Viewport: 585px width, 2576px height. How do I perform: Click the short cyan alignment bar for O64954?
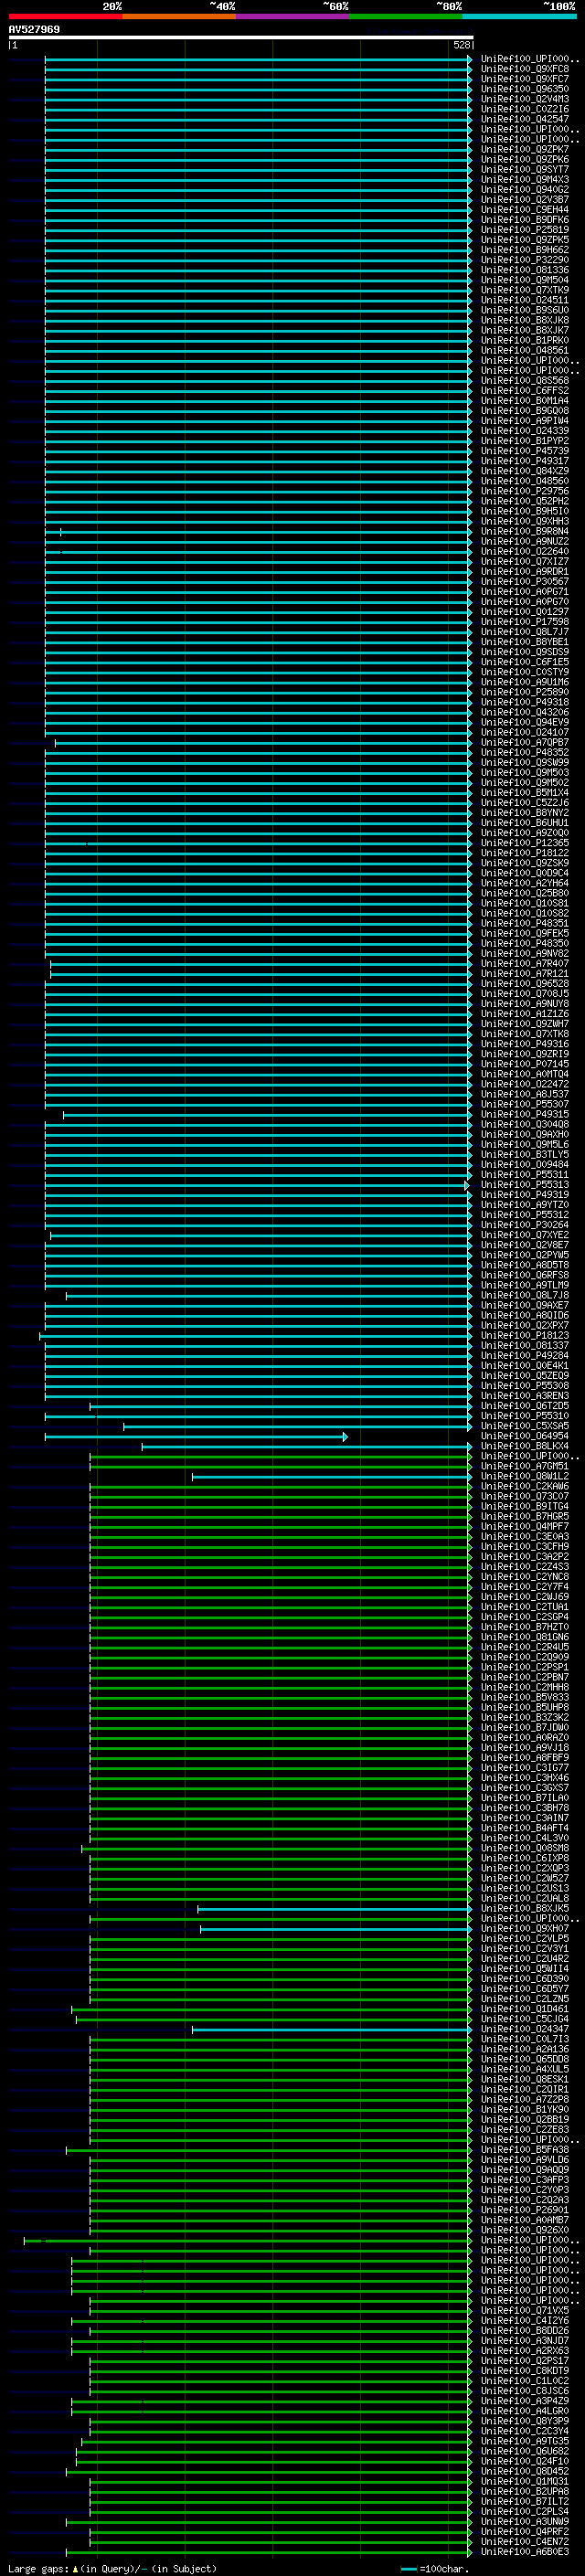pyautogui.click(x=196, y=1436)
